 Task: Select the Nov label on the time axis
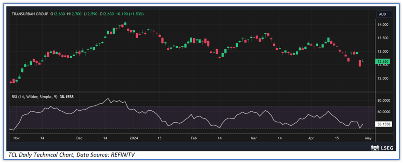point(16,138)
